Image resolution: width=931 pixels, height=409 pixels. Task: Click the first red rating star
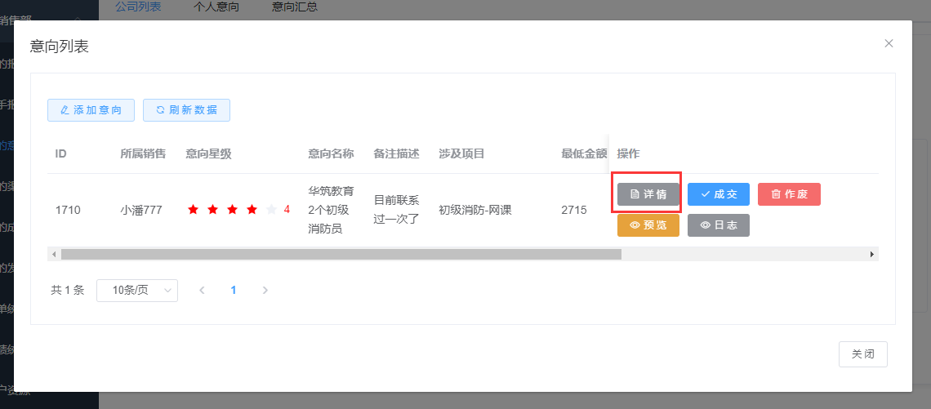194,210
